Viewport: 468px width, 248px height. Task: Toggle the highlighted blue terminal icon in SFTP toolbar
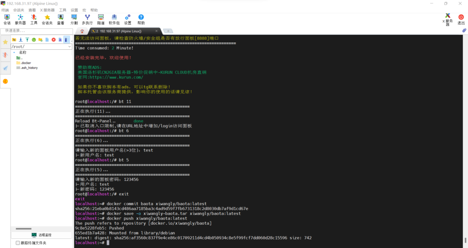pyautogui.click(x=66, y=40)
